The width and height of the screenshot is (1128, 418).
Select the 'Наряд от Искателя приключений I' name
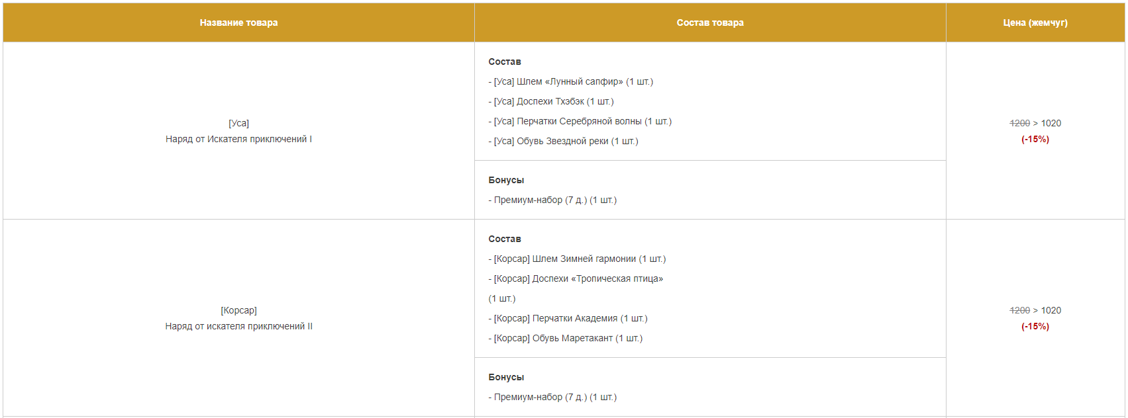(x=238, y=139)
